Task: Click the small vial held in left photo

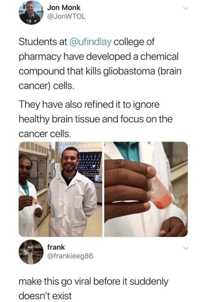Action: 35,201
